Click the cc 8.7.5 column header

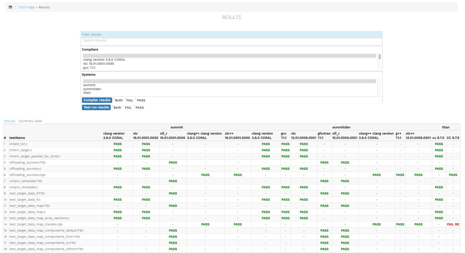click(x=438, y=138)
